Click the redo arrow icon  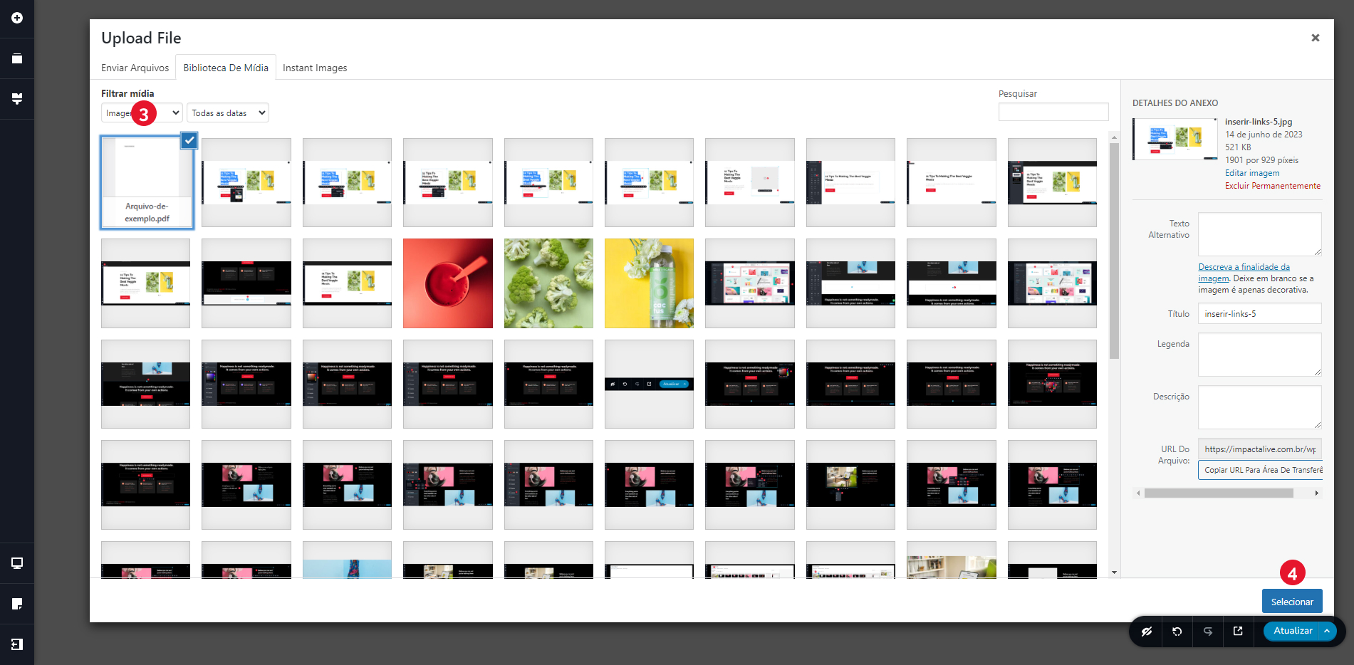coord(1208,632)
